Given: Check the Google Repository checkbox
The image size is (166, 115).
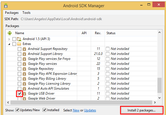Looking at the screenshot, I should point(19,69).
